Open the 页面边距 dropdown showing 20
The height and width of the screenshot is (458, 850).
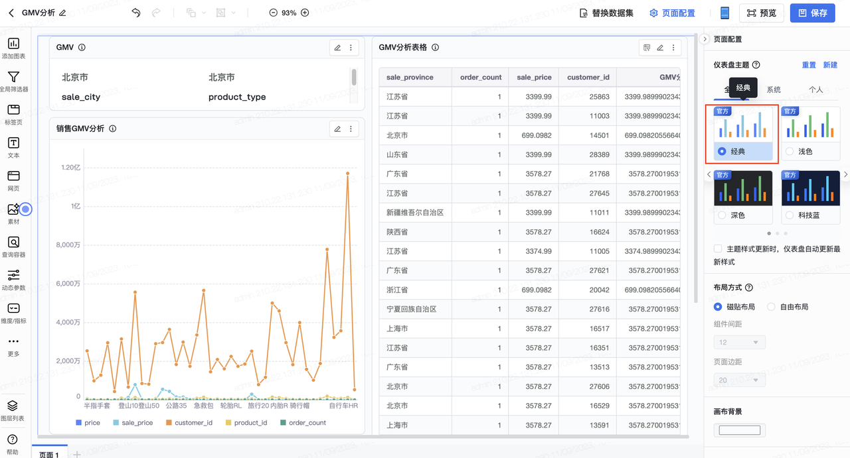[739, 380]
